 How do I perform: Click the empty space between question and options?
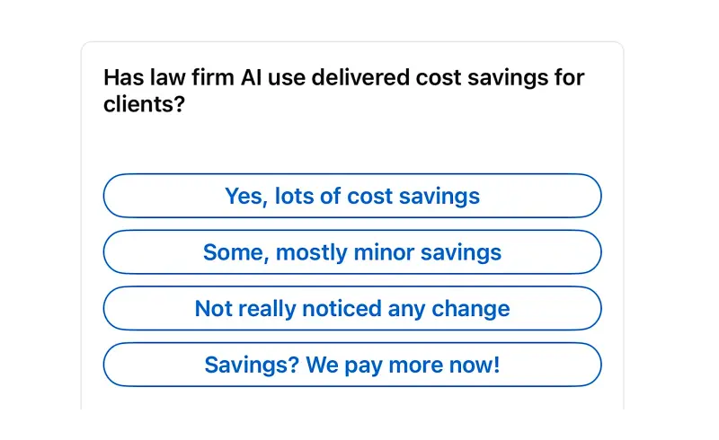352,145
